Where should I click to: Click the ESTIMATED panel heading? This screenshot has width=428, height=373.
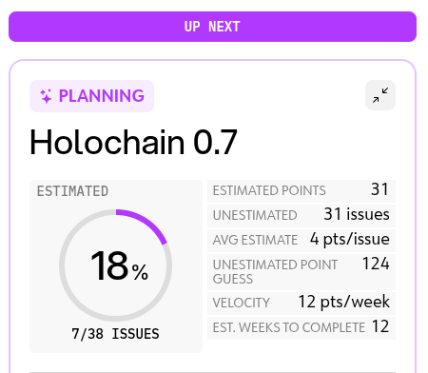(x=72, y=191)
